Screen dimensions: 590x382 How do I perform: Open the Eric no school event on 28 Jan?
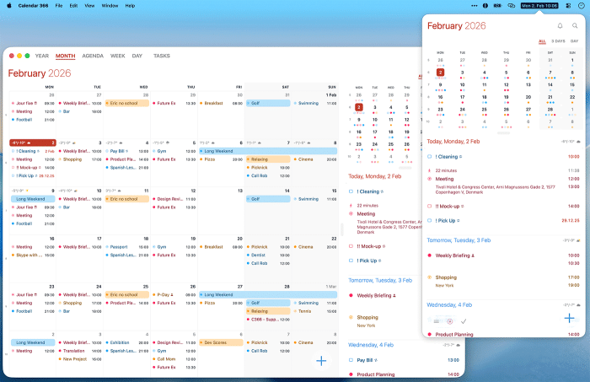point(127,103)
